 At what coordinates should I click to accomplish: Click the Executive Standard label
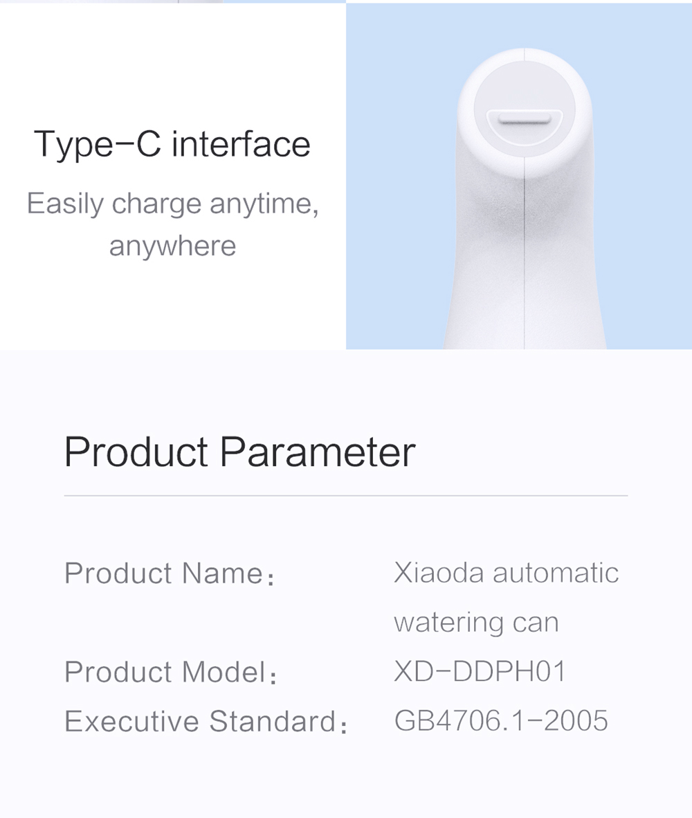(x=206, y=722)
